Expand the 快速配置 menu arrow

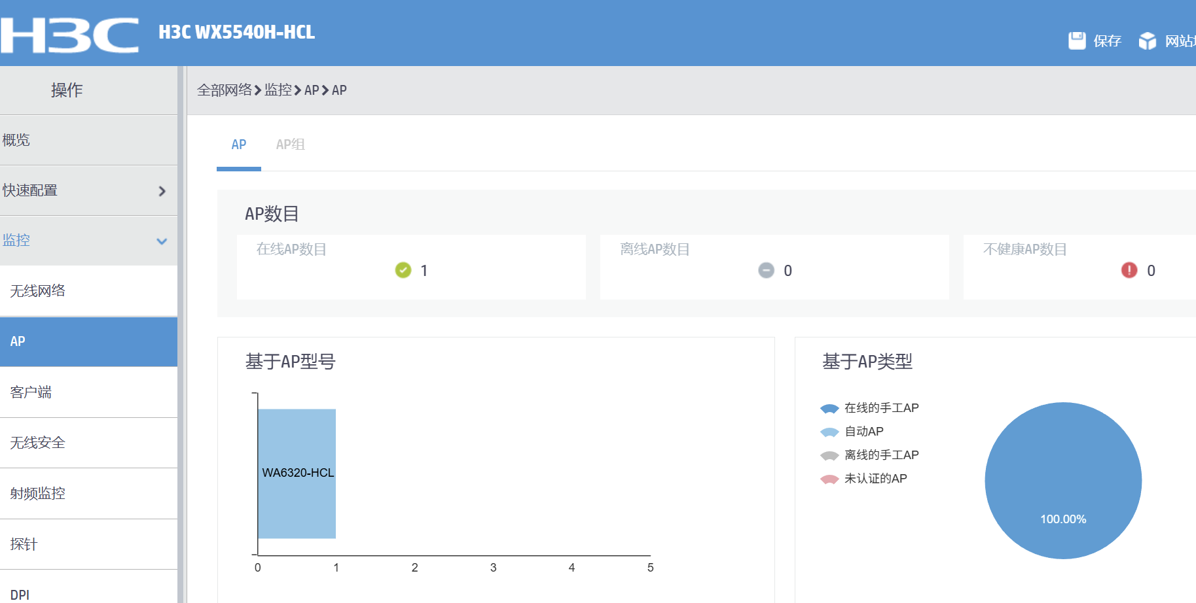click(x=162, y=191)
